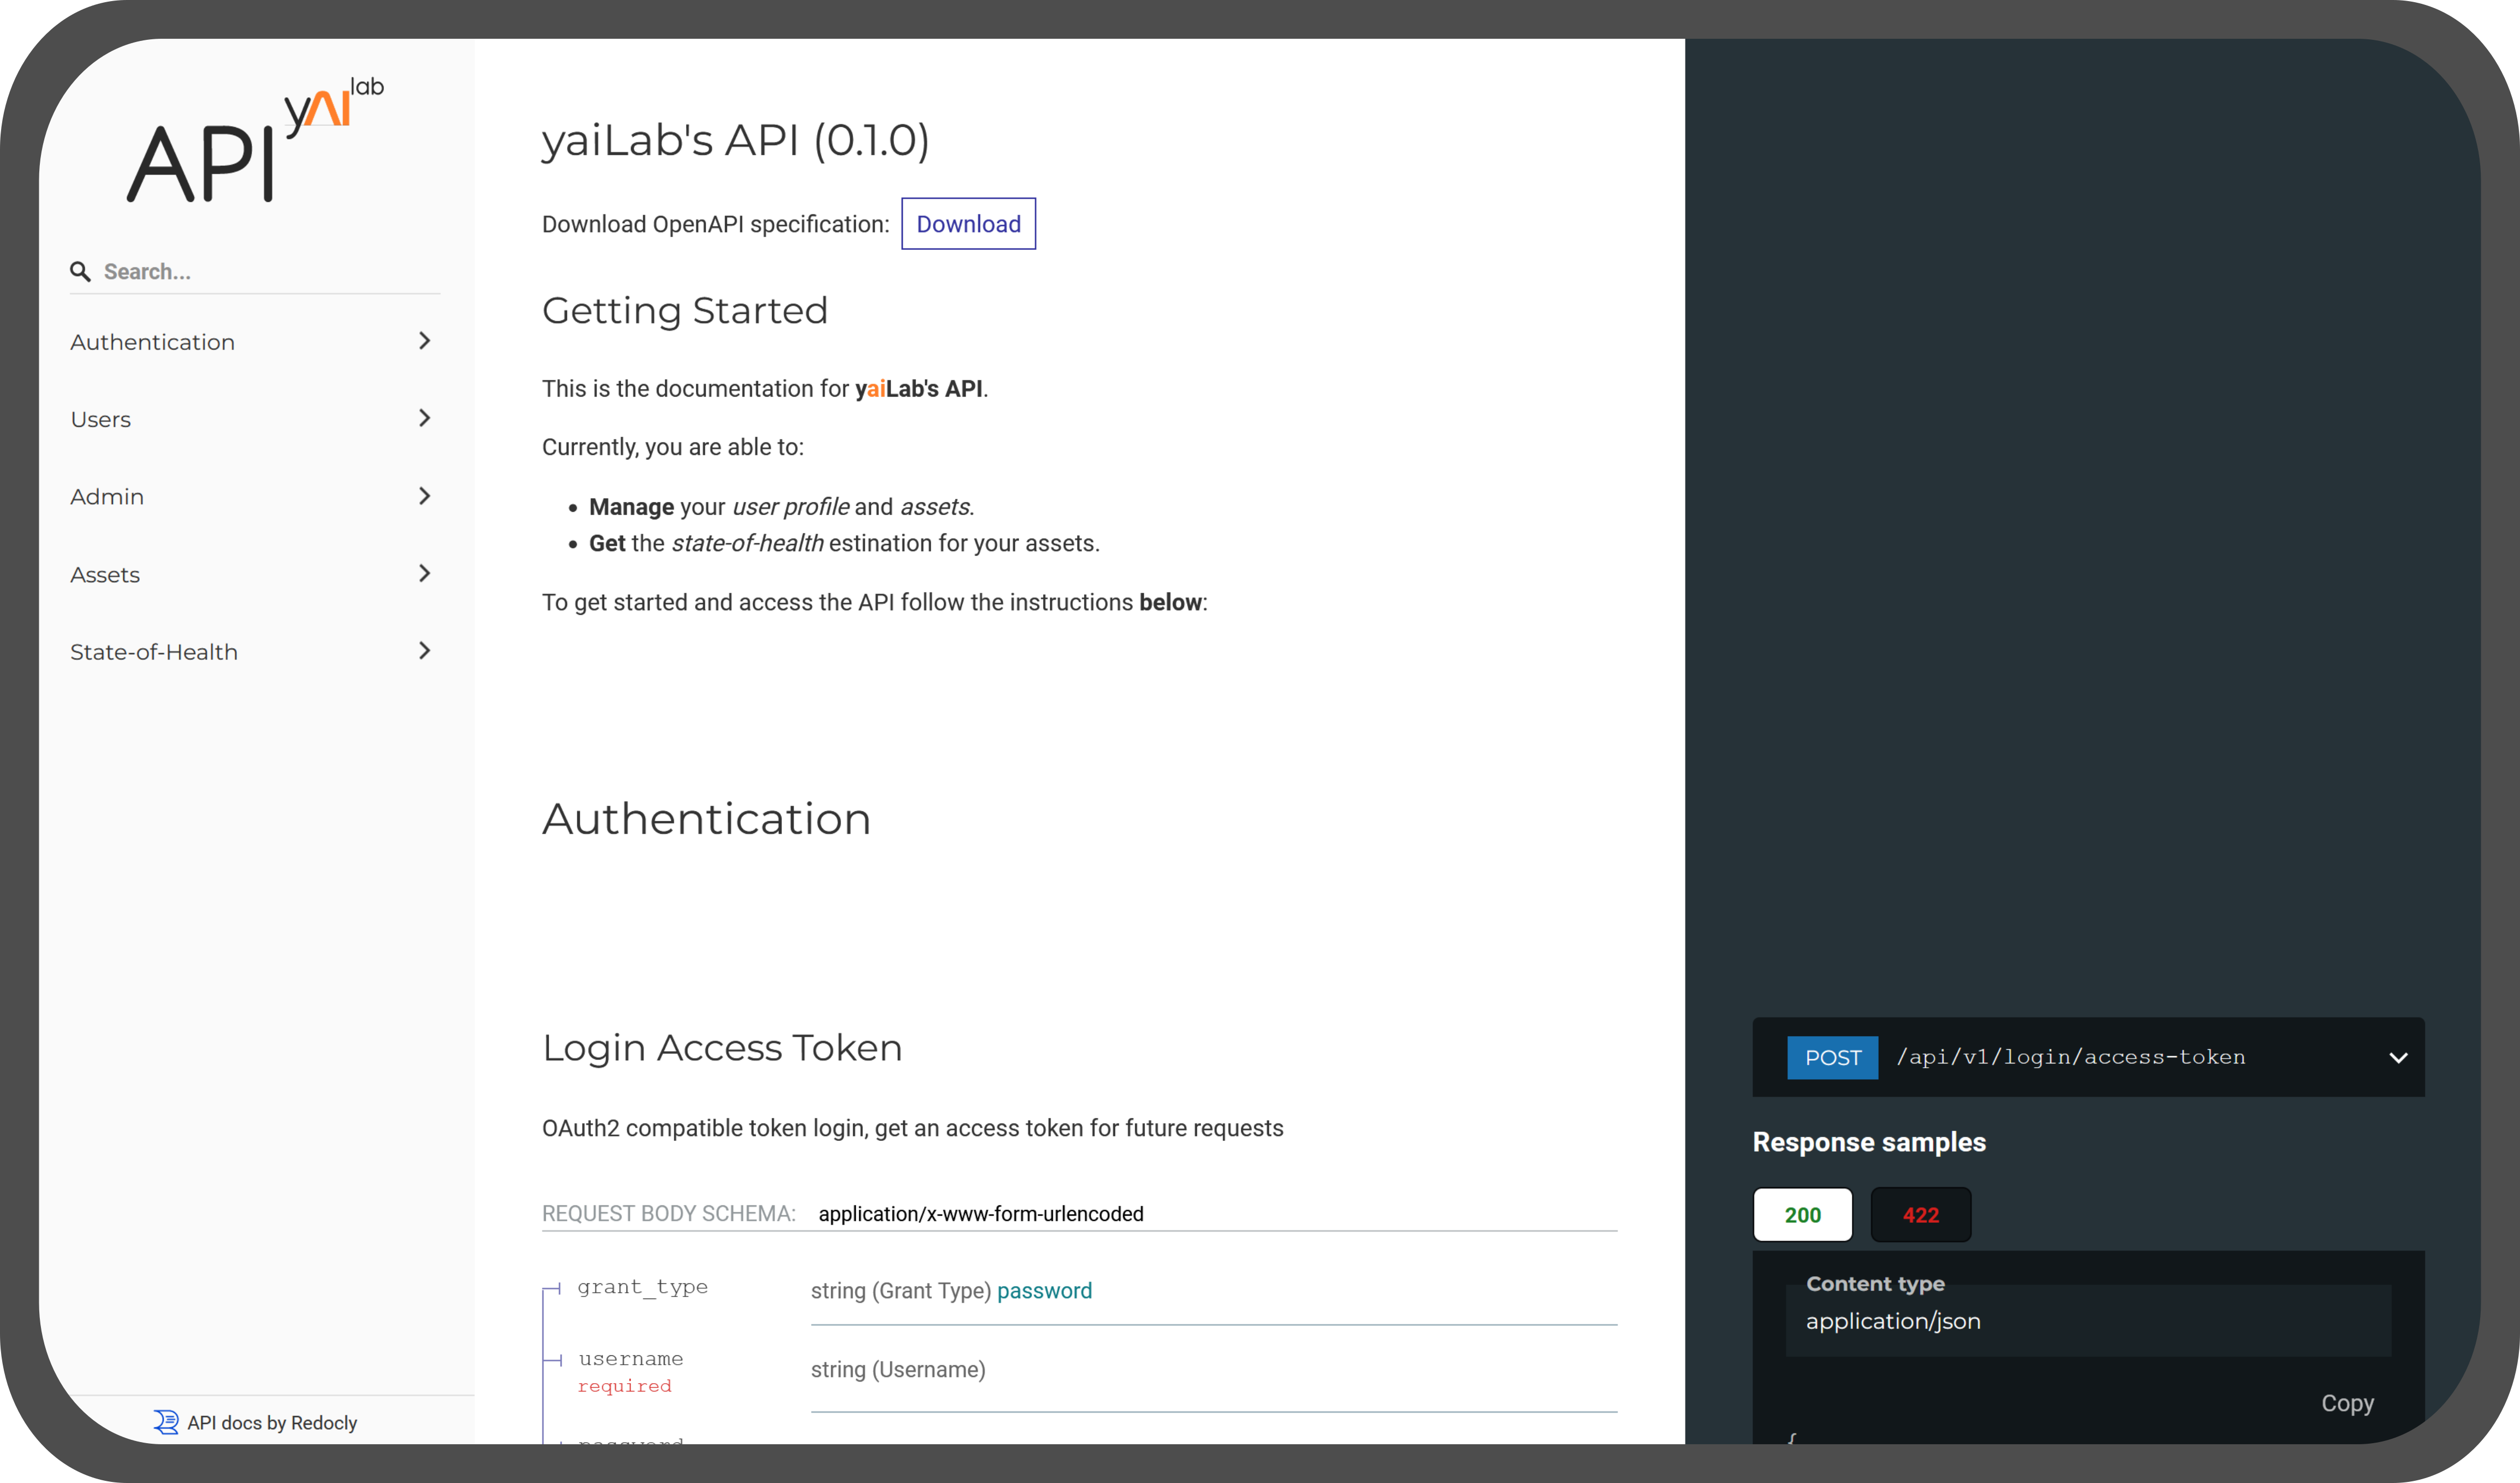
Task: Click the grant_type property row
Action: [x=642, y=1287]
